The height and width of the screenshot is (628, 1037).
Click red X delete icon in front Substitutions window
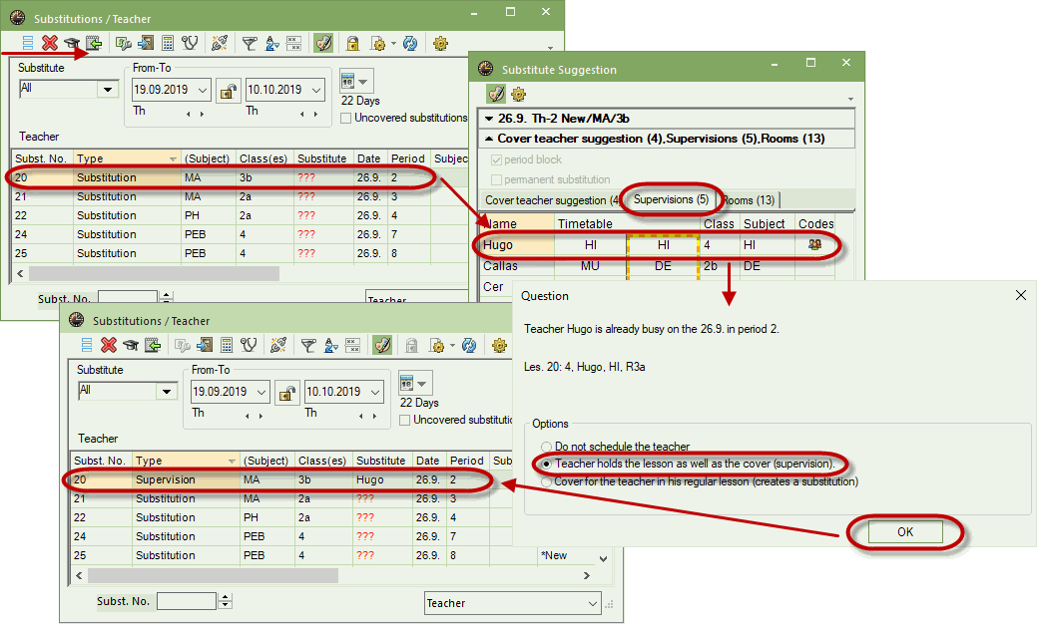109,345
